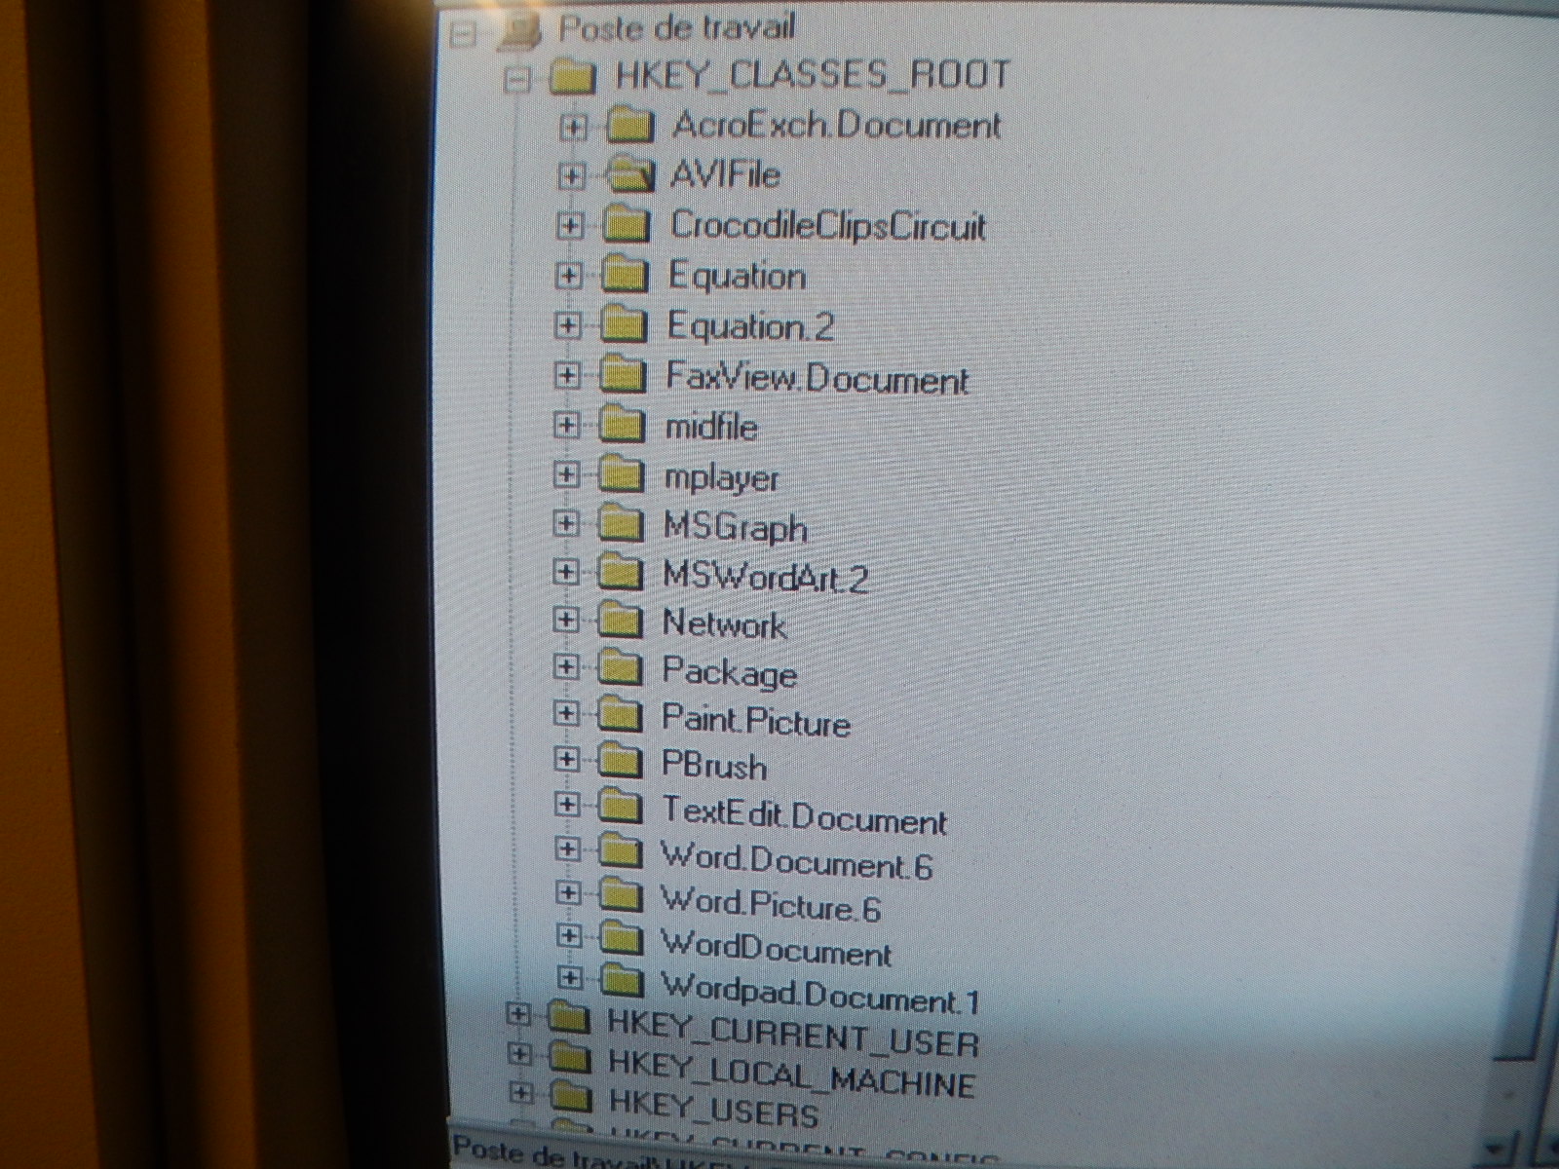Expand the MSGraph key
Image resolution: width=1559 pixels, height=1169 pixels.
(565, 523)
